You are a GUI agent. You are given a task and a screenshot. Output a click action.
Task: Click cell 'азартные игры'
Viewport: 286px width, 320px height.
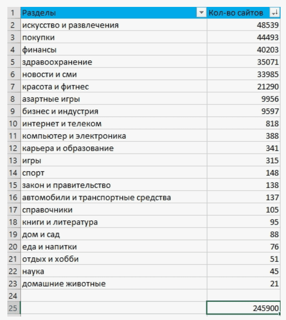(x=114, y=99)
